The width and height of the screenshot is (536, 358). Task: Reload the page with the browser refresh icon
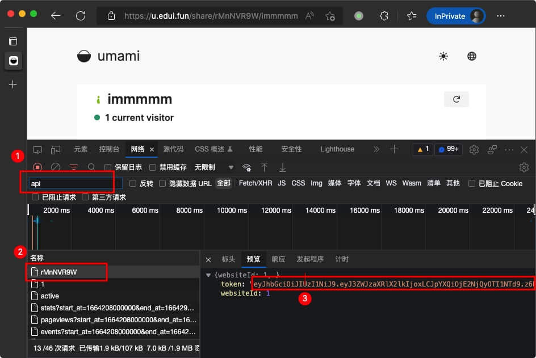pos(81,16)
